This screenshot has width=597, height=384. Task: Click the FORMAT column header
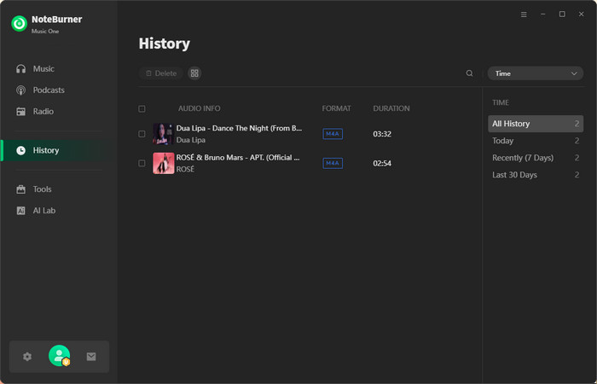(337, 108)
